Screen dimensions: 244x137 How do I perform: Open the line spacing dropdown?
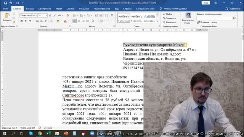tap(96, 21)
